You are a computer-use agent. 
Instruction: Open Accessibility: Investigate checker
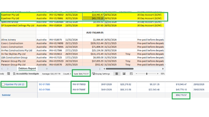click(26, 74)
